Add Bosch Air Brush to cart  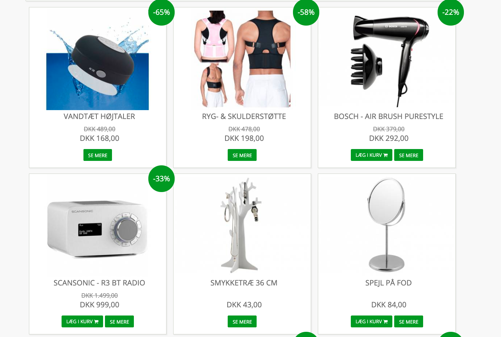click(371, 155)
